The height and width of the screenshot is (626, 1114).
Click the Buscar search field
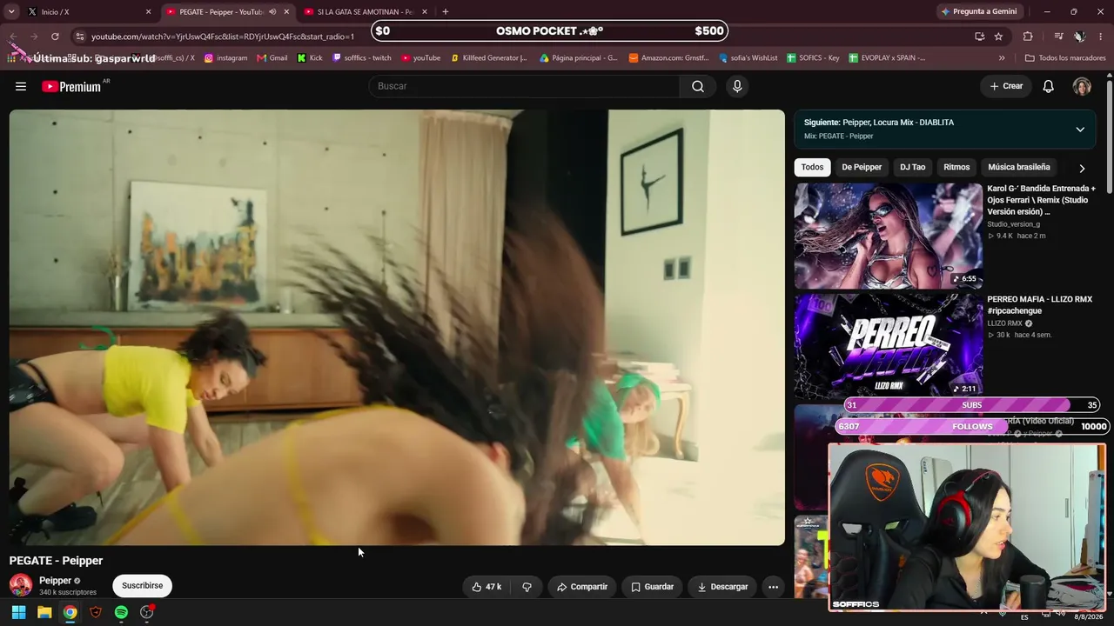tap(524, 86)
